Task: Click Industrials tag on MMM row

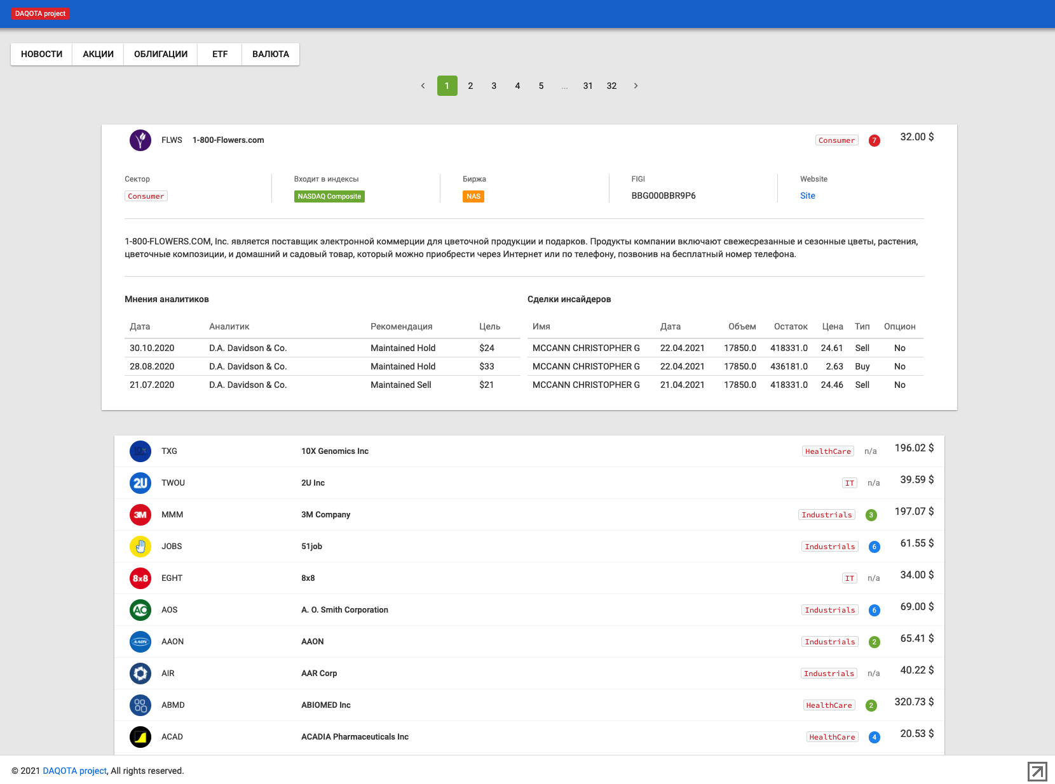Action: pyautogui.click(x=827, y=515)
